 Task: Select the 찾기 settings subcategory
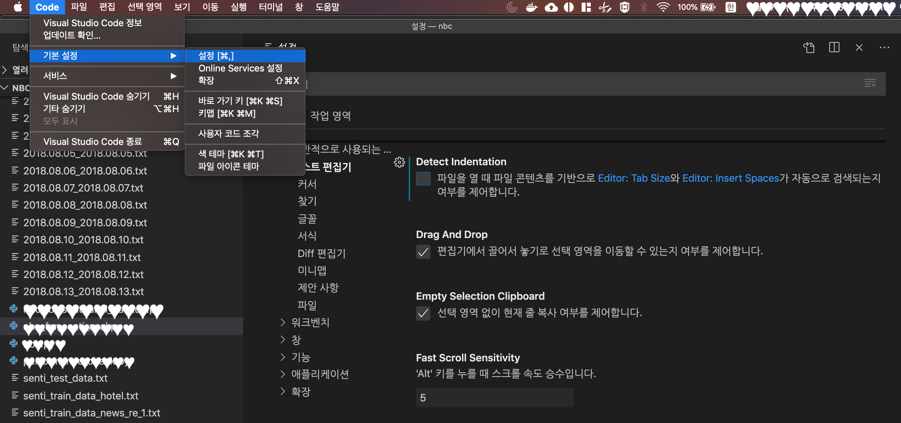point(307,201)
